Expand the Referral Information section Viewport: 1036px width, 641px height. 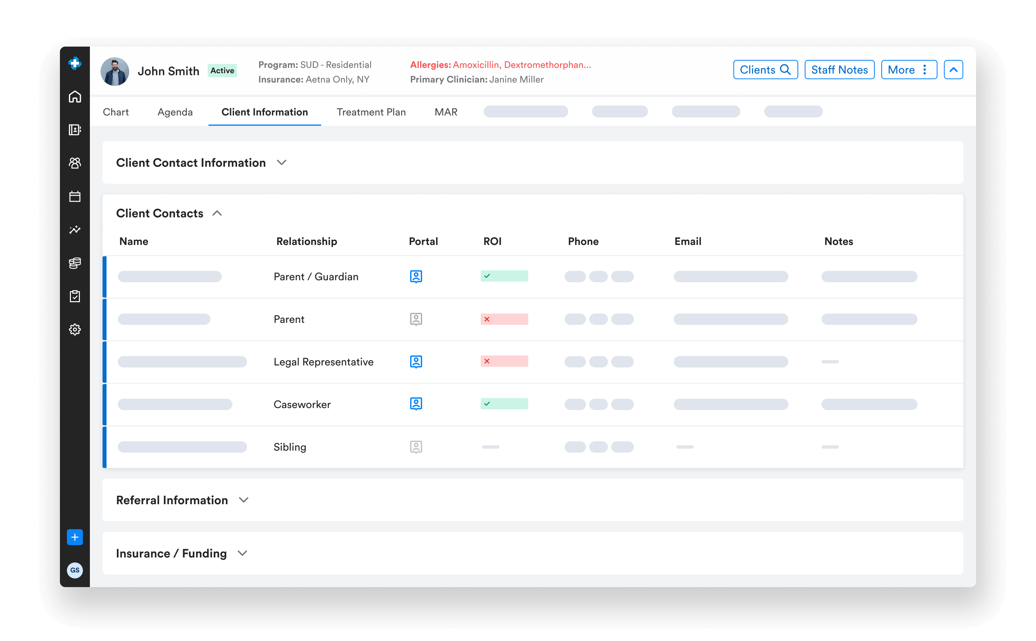tap(243, 500)
